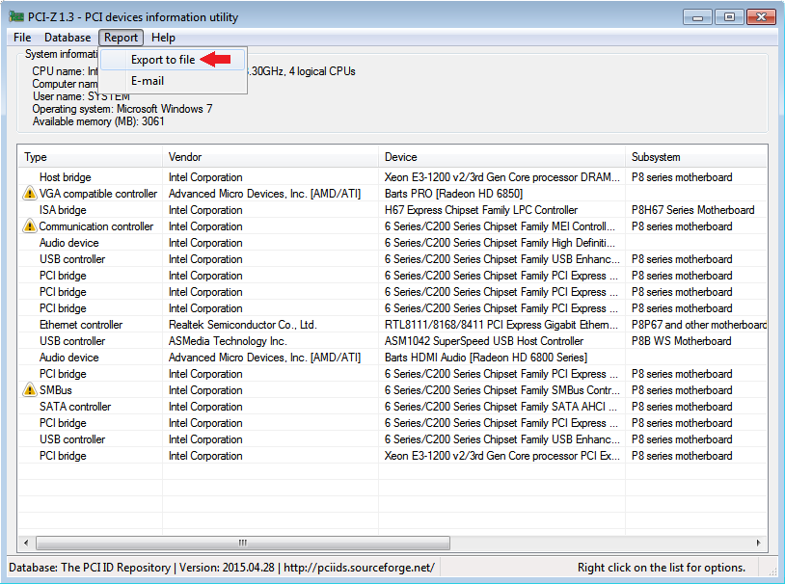Click the MEI Controller device cell

(500, 226)
